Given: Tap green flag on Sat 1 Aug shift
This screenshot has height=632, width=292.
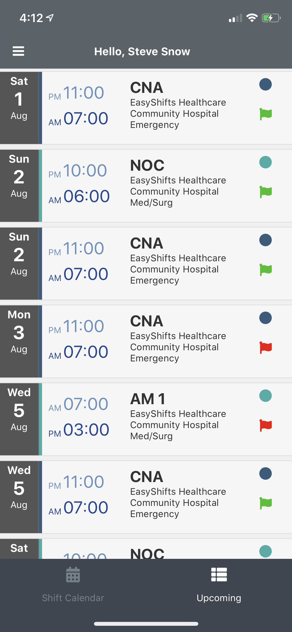Looking at the screenshot, I should pos(266,114).
